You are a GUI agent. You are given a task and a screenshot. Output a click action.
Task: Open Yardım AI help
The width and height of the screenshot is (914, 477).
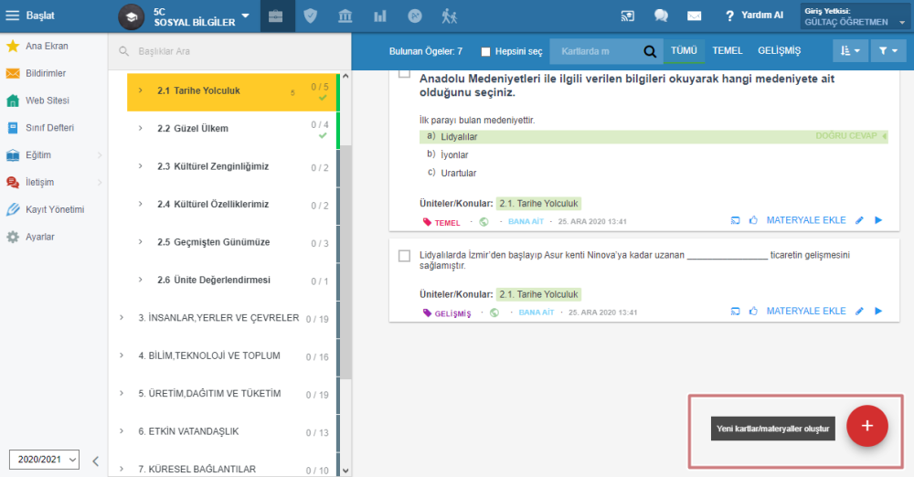click(x=754, y=16)
